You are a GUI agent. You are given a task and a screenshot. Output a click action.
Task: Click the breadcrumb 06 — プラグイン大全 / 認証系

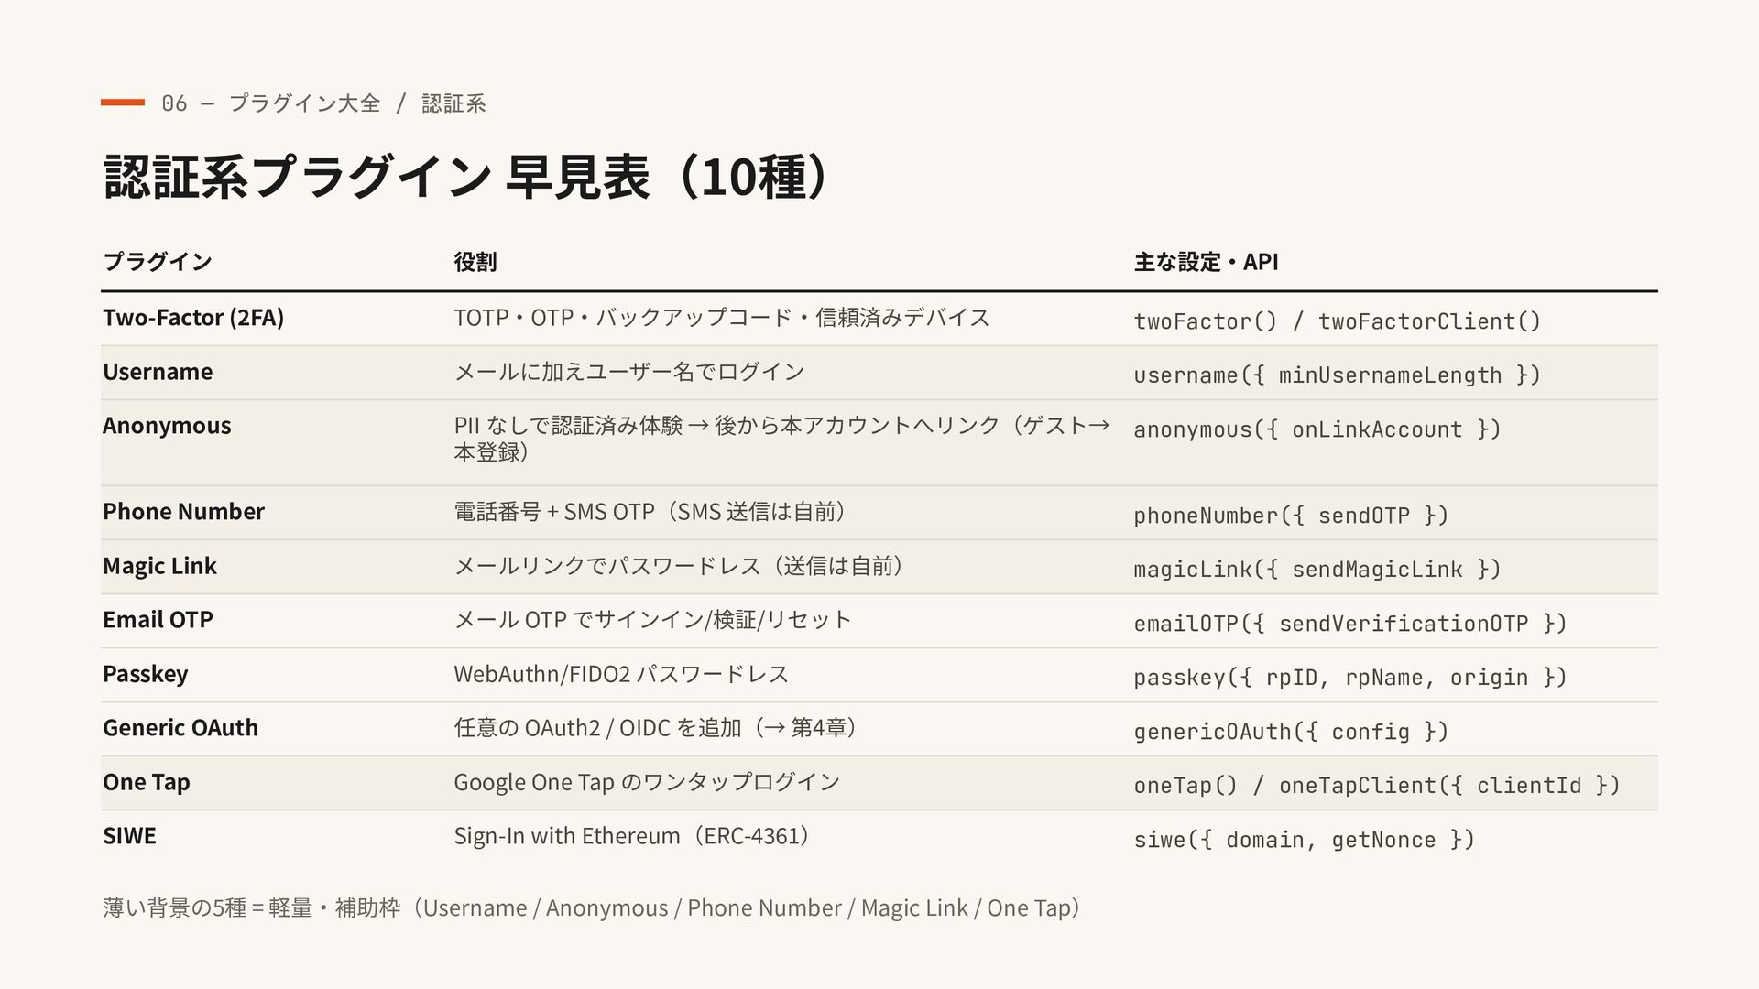(323, 103)
